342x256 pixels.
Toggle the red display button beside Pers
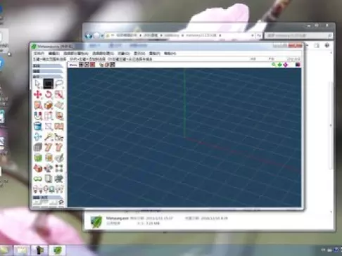pyautogui.click(x=92, y=65)
